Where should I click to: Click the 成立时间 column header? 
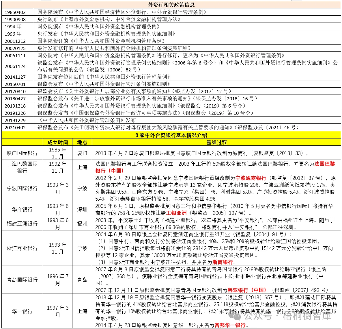57,142
